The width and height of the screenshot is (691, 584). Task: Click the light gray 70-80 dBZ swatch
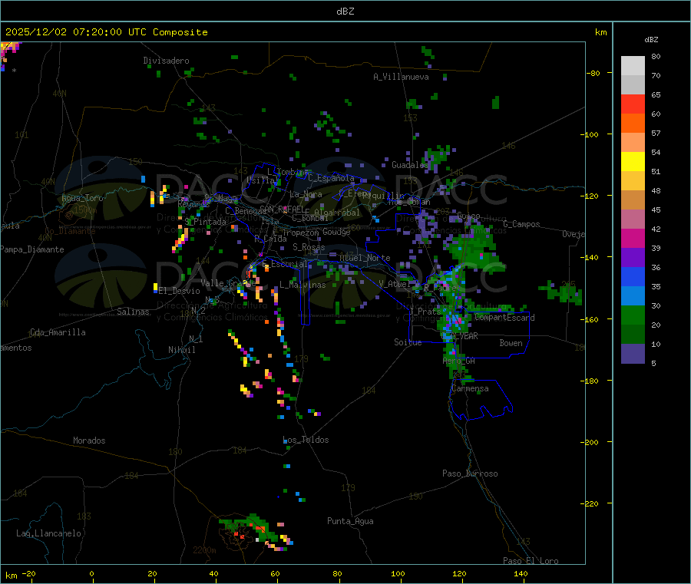633,66
